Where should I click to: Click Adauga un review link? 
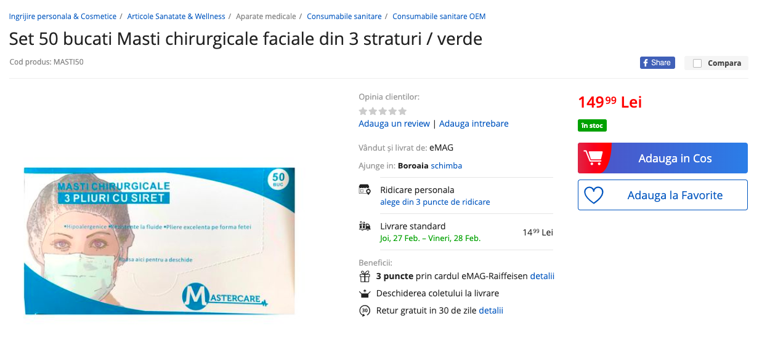click(394, 124)
